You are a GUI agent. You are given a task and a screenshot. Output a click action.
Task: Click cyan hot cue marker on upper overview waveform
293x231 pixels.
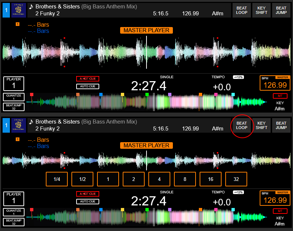click(233, 95)
